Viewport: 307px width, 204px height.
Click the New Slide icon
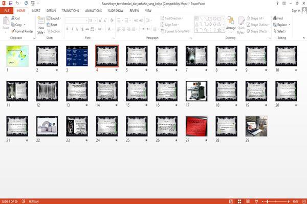(41, 20)
